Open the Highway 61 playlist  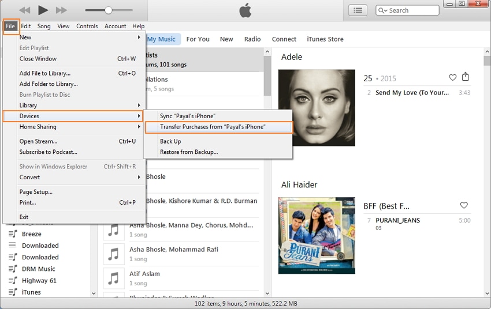[39, 281]
